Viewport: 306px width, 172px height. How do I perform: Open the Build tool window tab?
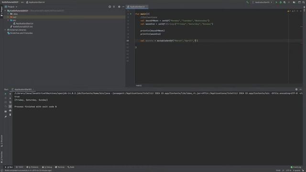point(71,167)
